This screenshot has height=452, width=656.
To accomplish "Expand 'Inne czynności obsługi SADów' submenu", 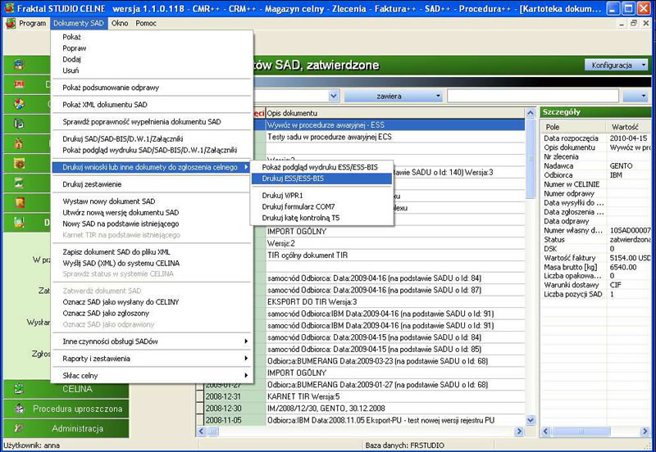I will pyautogui.click(x=152, y=341).
